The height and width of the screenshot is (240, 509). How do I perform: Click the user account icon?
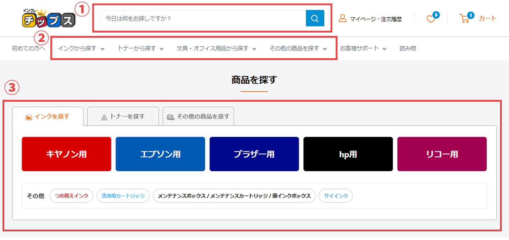tap(343, 18)
